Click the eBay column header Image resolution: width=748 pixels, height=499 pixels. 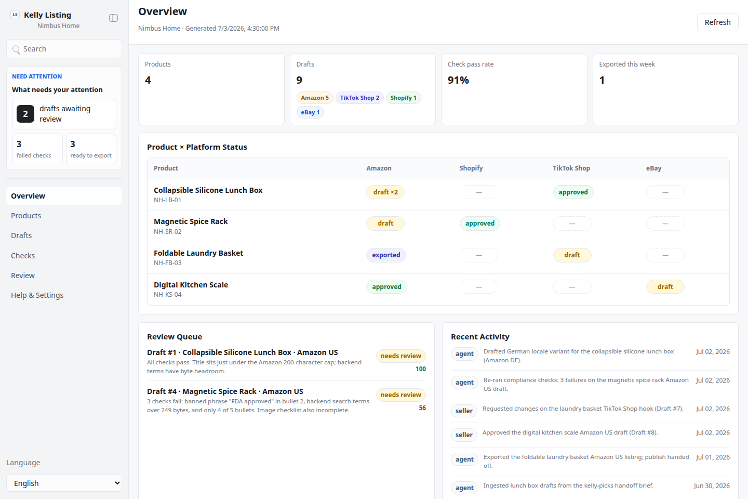coord(653,168)
